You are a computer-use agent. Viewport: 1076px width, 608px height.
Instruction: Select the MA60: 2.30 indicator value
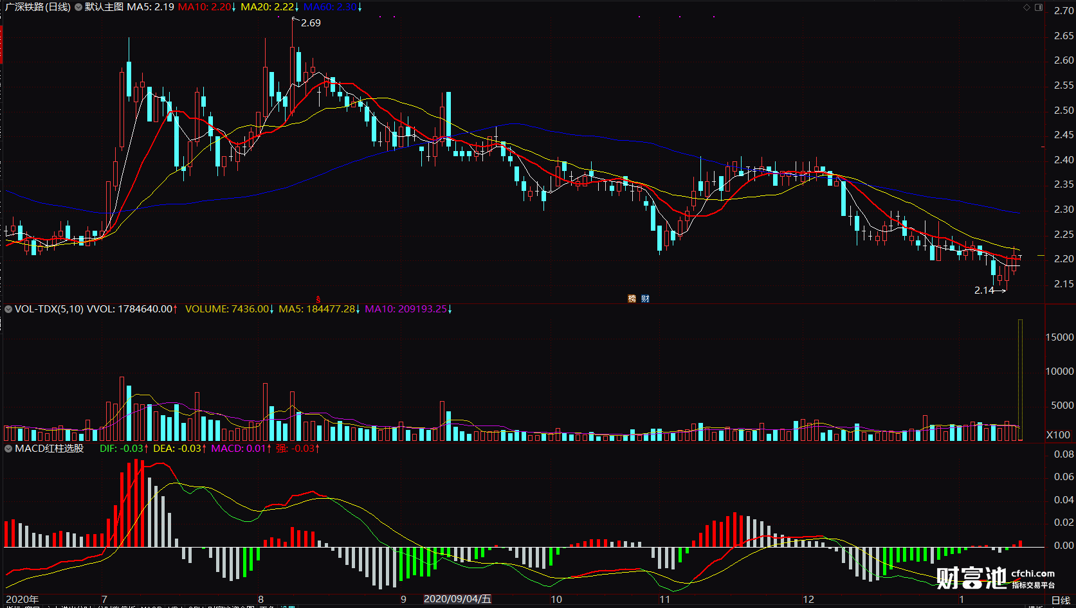click(331, 7)
